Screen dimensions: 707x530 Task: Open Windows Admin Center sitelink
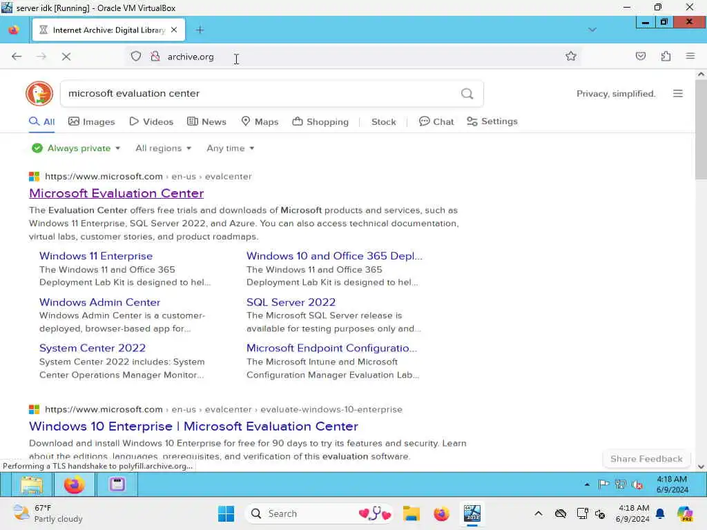[x=99, y=302]
